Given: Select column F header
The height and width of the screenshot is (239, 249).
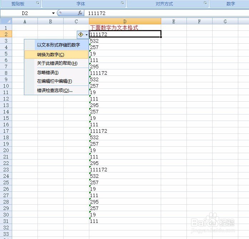Looking at the screenshot, I should point(199,21).
